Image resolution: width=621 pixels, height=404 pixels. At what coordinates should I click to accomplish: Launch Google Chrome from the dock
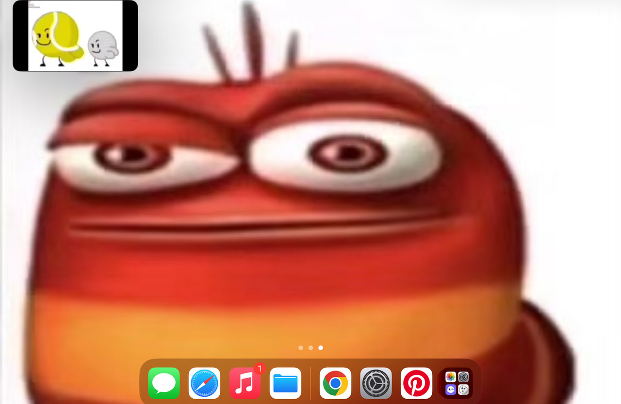(335, 383)
